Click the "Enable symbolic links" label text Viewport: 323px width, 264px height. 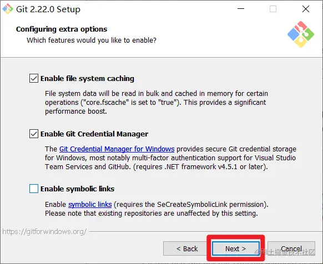[x=78, y=189]
